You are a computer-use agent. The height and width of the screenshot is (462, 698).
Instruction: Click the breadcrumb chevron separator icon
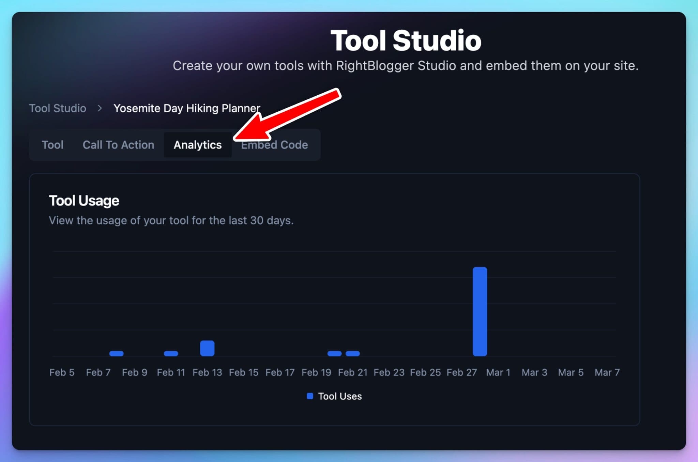(x=100, y=108)
